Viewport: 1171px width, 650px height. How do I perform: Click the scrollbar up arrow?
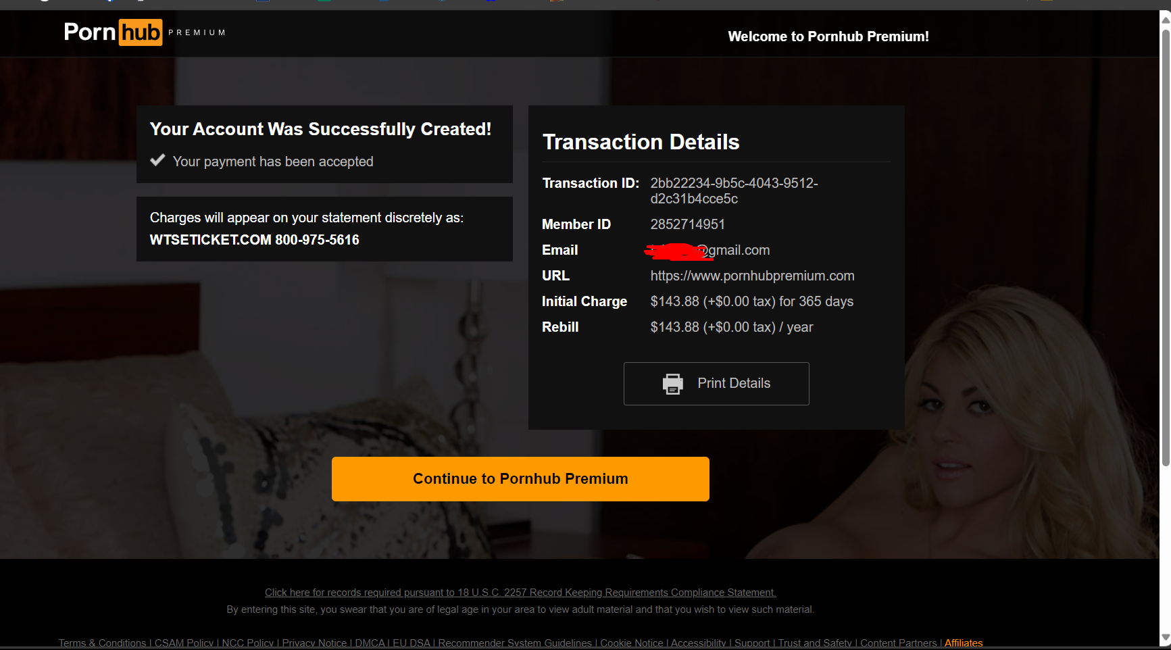coord(1165,20)
